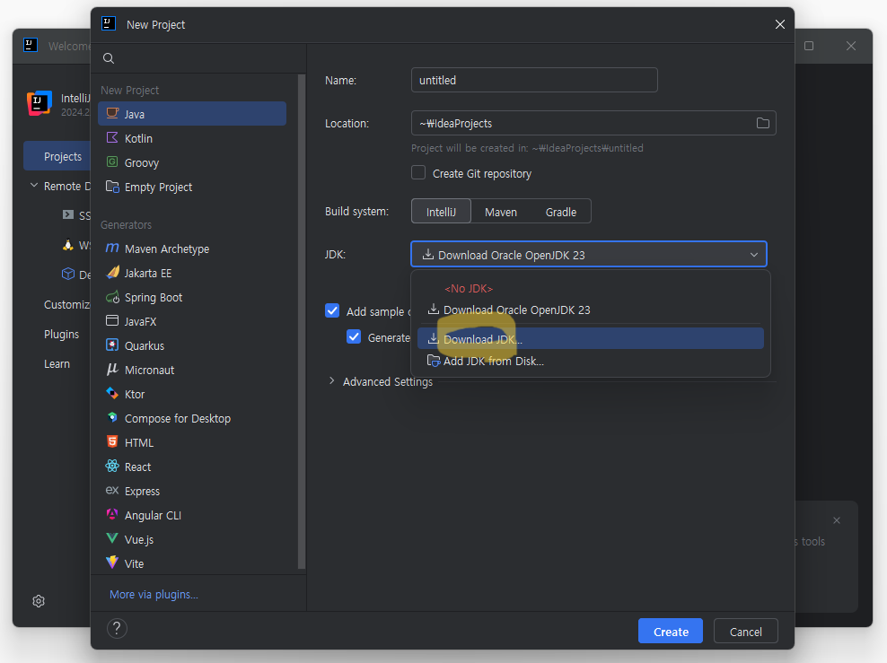887x663 pixels.
Task: Pick the Vite generator icon
Action: 112,563
